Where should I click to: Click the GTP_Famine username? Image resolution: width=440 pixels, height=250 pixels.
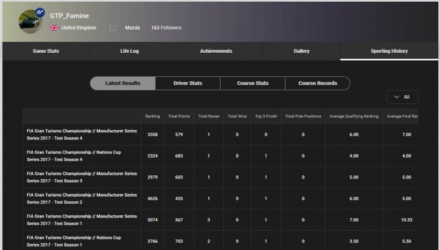pyautogui.click(x=69, y=16)
